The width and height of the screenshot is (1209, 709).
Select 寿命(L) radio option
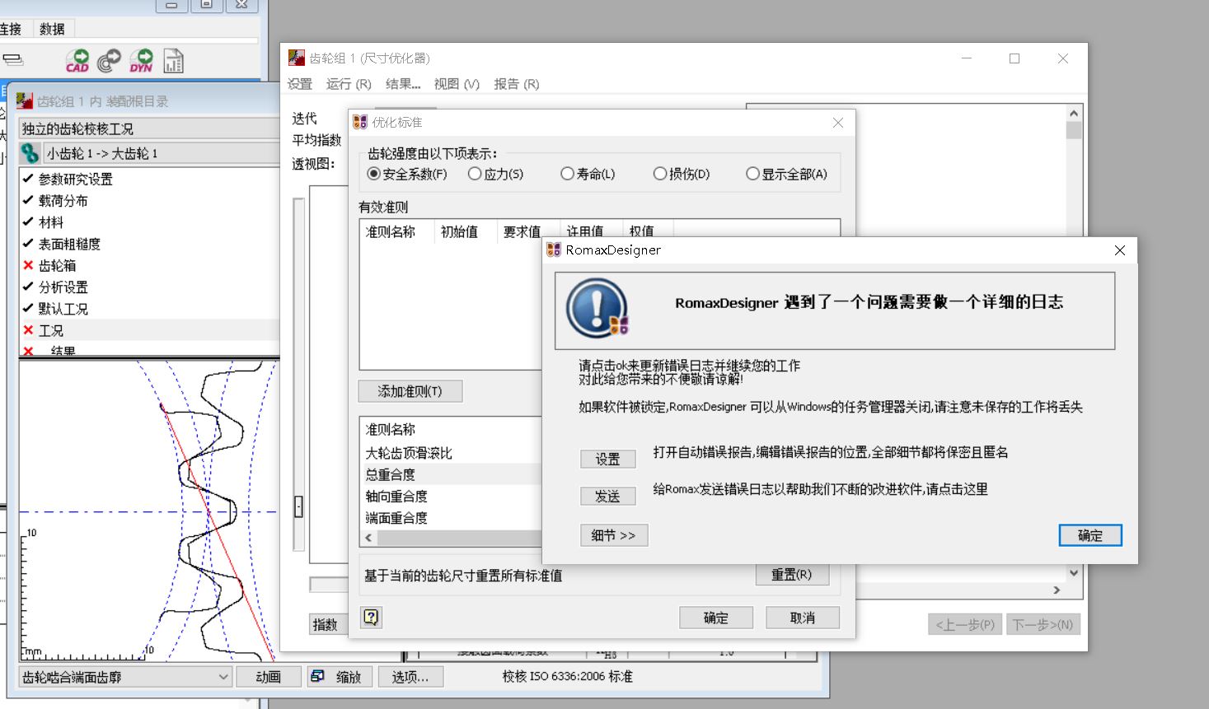click(x=588, y=174)
